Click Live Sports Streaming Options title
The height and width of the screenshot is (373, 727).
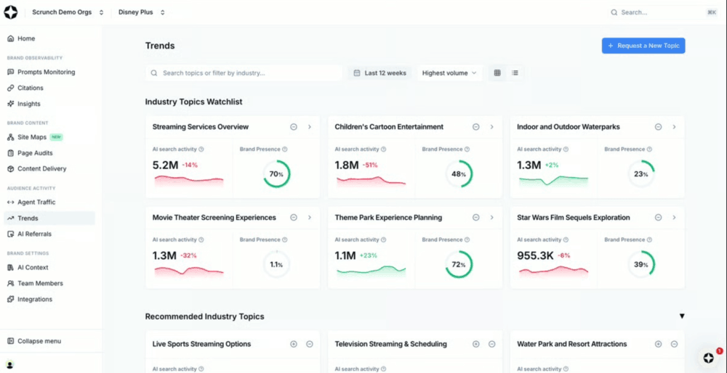pyautogui.click(x=201, y=344)
